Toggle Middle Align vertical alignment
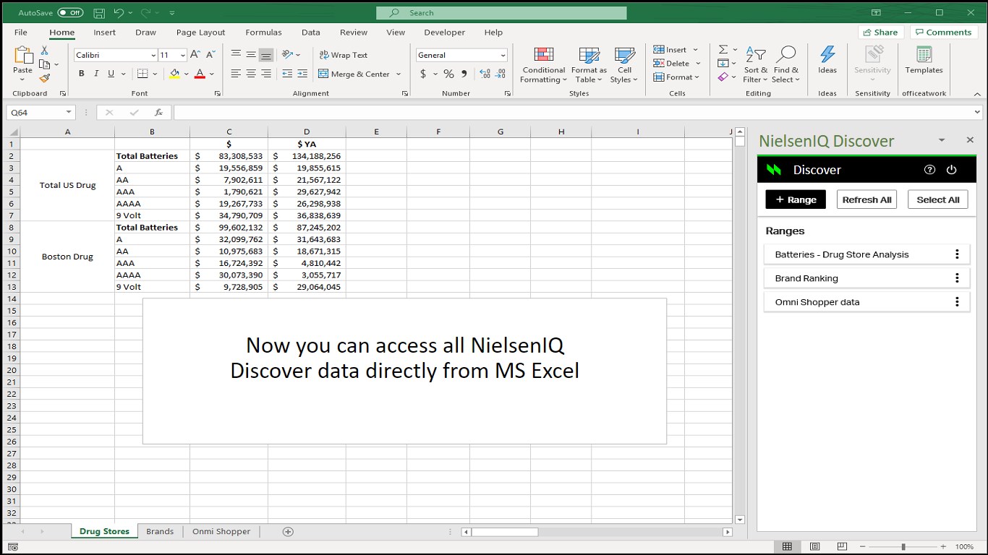Screen dimensions: 988x555 pyautogui.click(x=251, y=55)
